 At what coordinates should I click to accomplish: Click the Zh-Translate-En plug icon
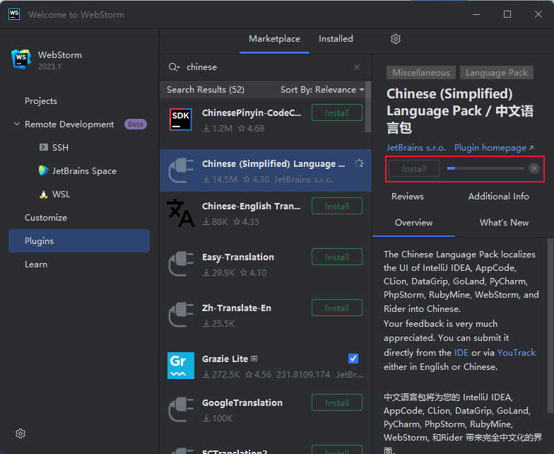point(181,315)
